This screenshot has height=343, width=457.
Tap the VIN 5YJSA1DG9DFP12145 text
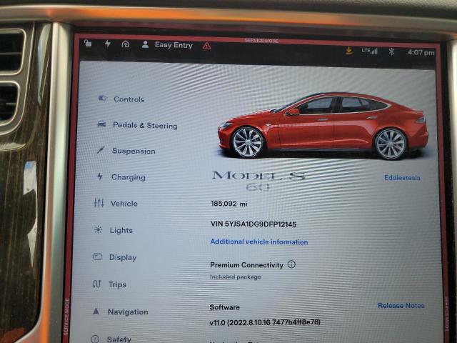click(x=253, y=224)
